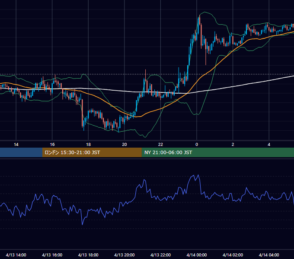Click the NY 21:00-06:00 JST session band

pos(217,152)
